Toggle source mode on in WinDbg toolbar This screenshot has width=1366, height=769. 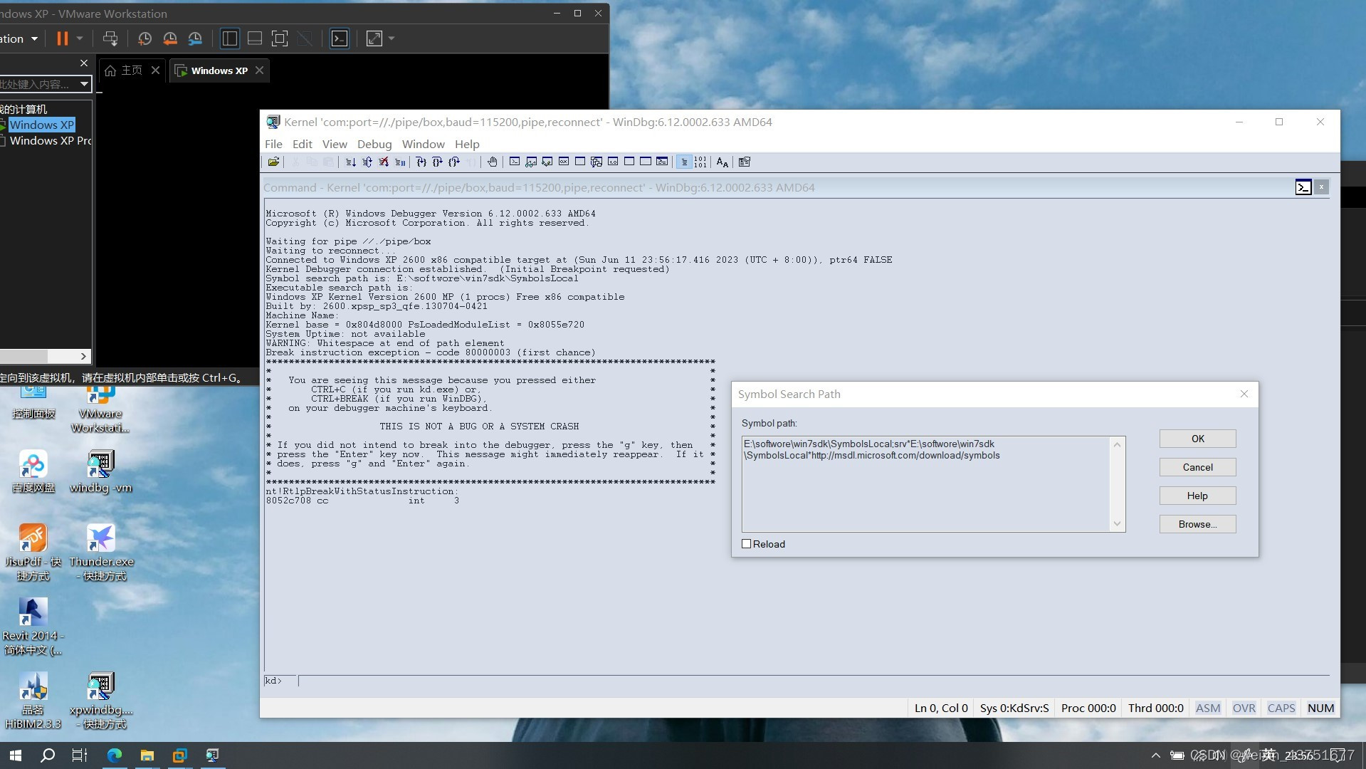coord(683,162)
